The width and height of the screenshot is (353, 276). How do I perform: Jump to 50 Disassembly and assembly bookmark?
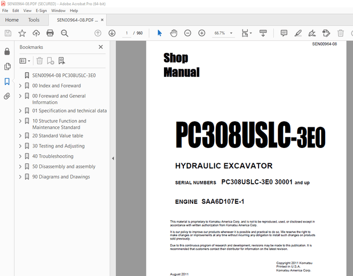click(64, 167)
